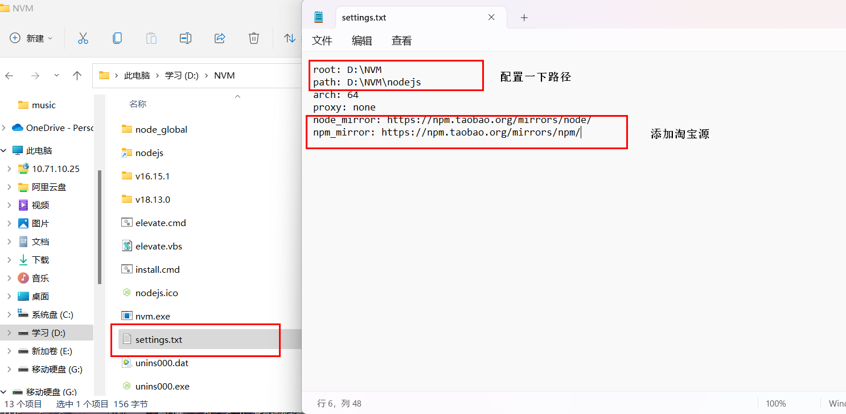846x414 pixels.
Task: Expand the 下载 tree node
Action: [9, 260]
